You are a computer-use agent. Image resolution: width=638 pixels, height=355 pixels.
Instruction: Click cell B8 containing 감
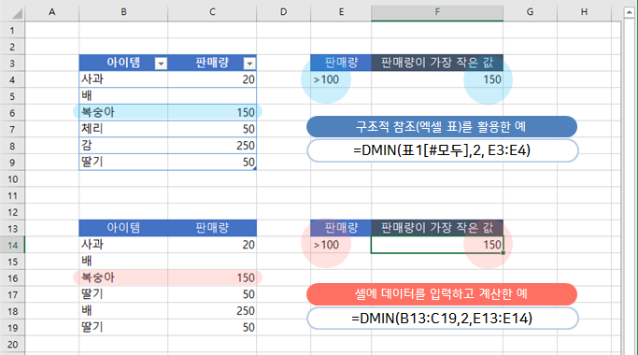click(x=123, y=146)
